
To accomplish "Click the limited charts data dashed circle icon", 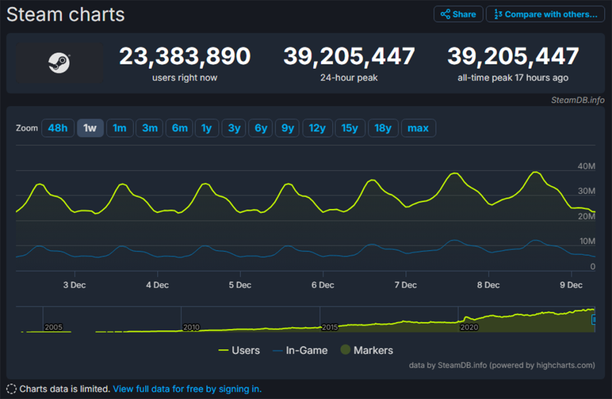I will [11, 389].
